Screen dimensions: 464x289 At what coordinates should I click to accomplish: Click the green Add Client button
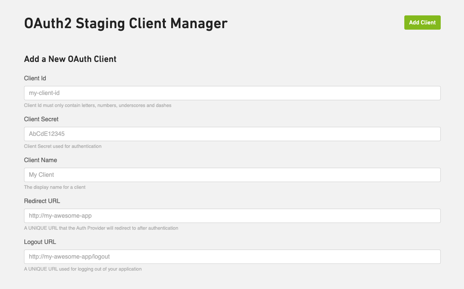[x=422, y=23]
